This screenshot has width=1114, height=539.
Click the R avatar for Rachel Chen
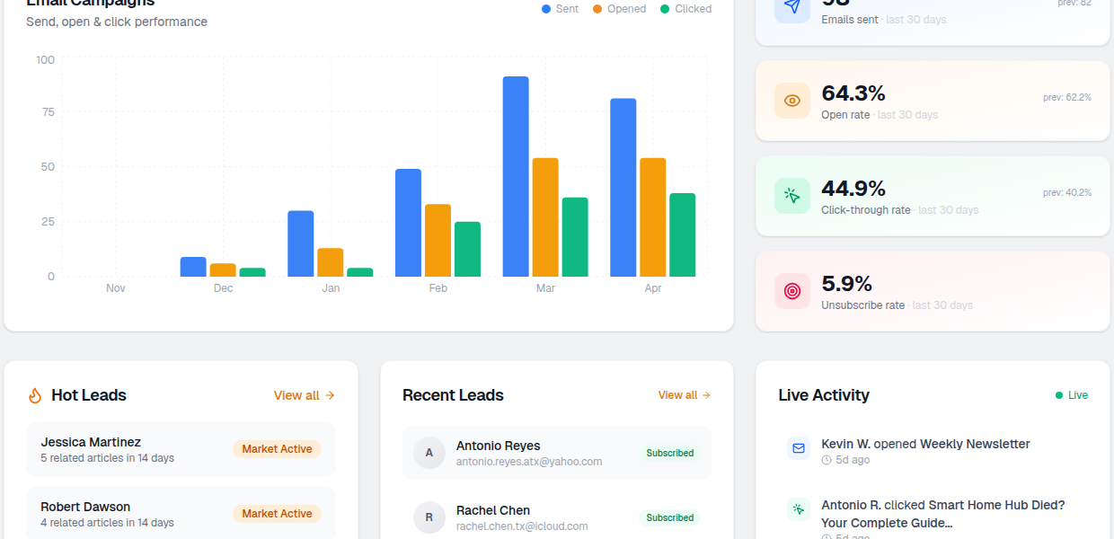coord(429,517)
